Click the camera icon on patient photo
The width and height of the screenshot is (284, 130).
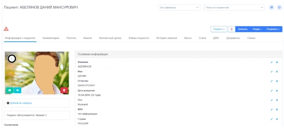coord(10,90)
